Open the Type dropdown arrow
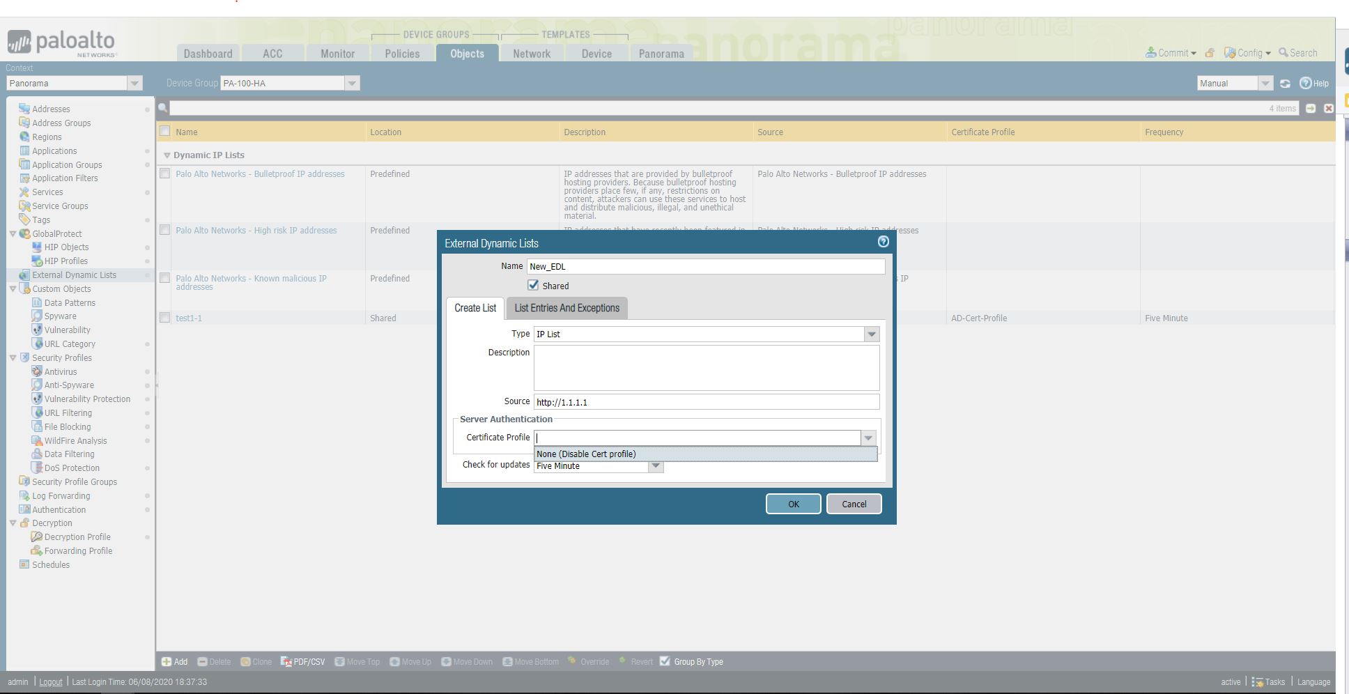The image size is (1349, 694). [x=871, y=334]
